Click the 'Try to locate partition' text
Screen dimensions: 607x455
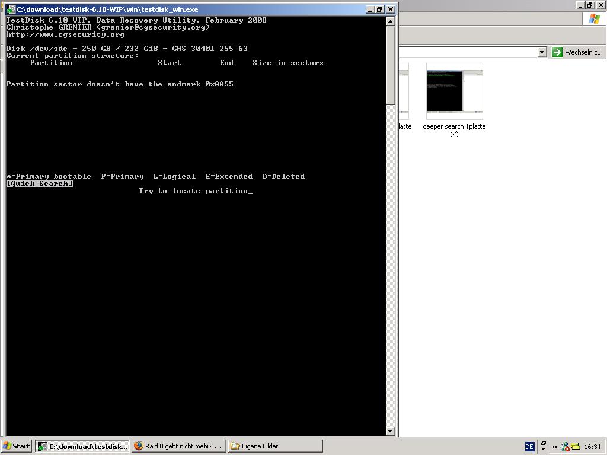tap(193, 191)
